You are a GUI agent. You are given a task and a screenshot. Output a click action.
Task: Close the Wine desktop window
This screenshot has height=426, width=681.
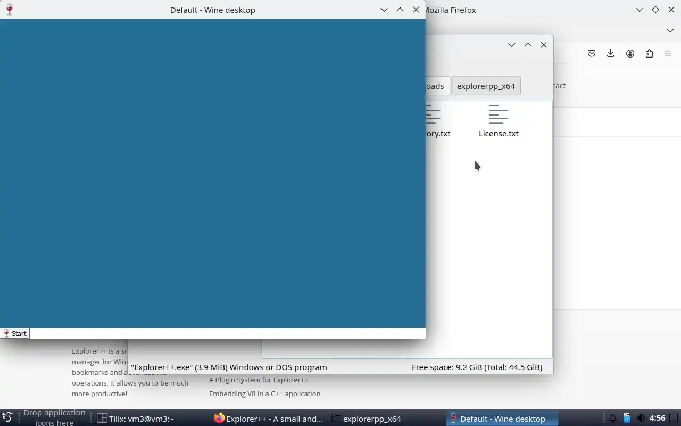click(x=416, y=10)
